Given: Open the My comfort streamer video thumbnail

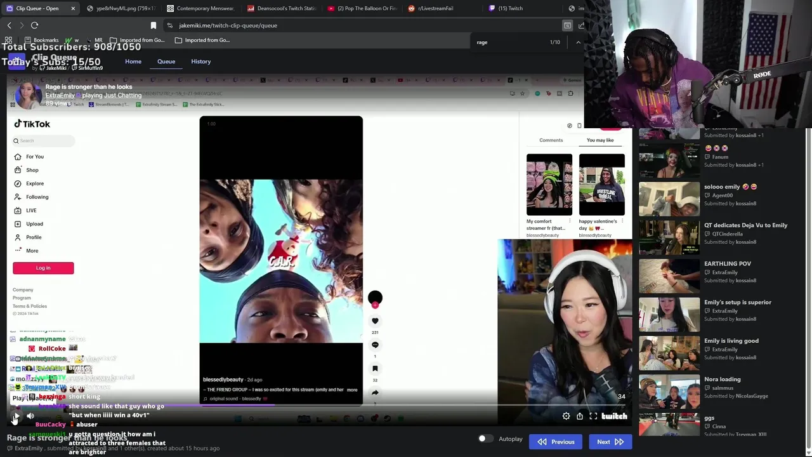Looking at the screenshot, I should click(x=549, y=185).
